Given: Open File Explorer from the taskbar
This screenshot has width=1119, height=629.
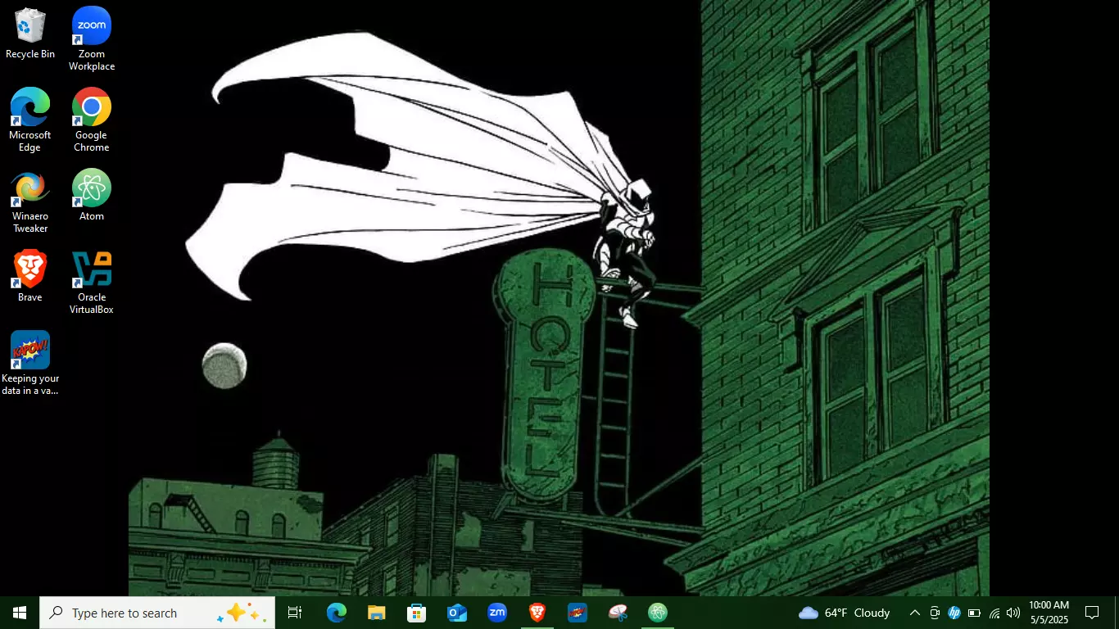Looking at the screenshot, I should click(376, 613).
